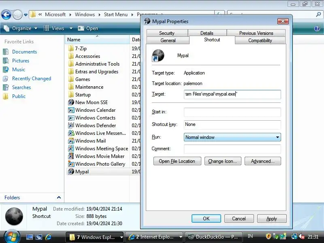Viewport: 324px width, 243px height.
Task: Switch to the Details tab
Action: pos(207,33)
